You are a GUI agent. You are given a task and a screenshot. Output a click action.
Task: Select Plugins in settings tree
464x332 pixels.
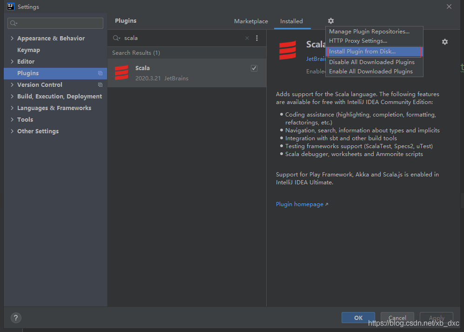pos(55,73)
